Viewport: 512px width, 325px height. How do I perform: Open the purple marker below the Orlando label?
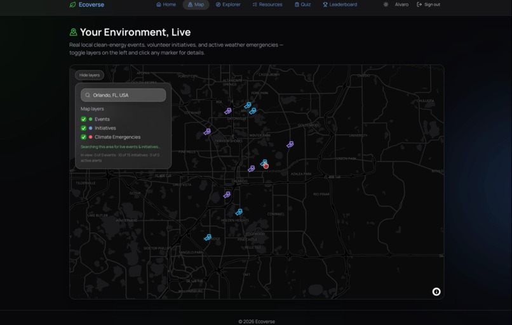coord(227,194)
